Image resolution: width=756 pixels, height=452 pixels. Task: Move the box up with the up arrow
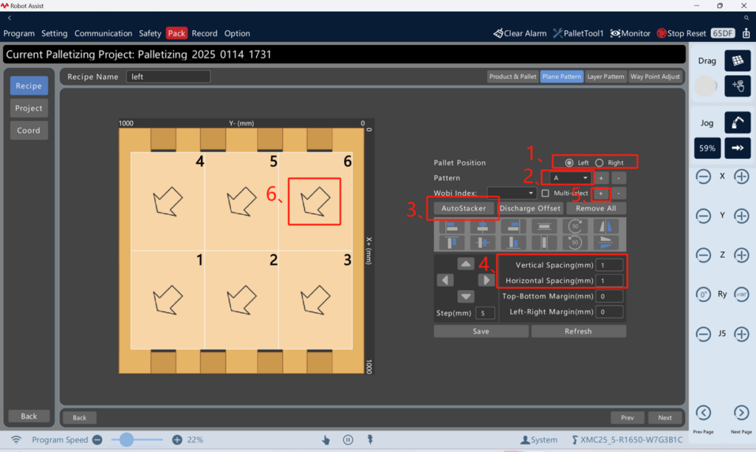[465, 264]
